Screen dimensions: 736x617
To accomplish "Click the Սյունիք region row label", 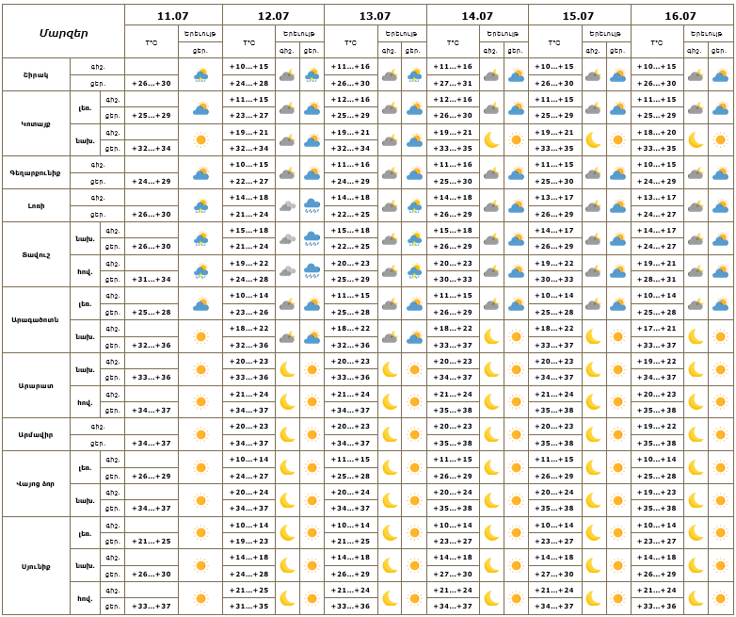I will (36, 566).
